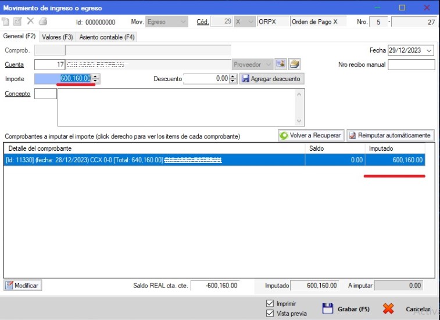Click the Modificar button
The image size is (440, 320).
pyautogui.click(x=23, y=285)
